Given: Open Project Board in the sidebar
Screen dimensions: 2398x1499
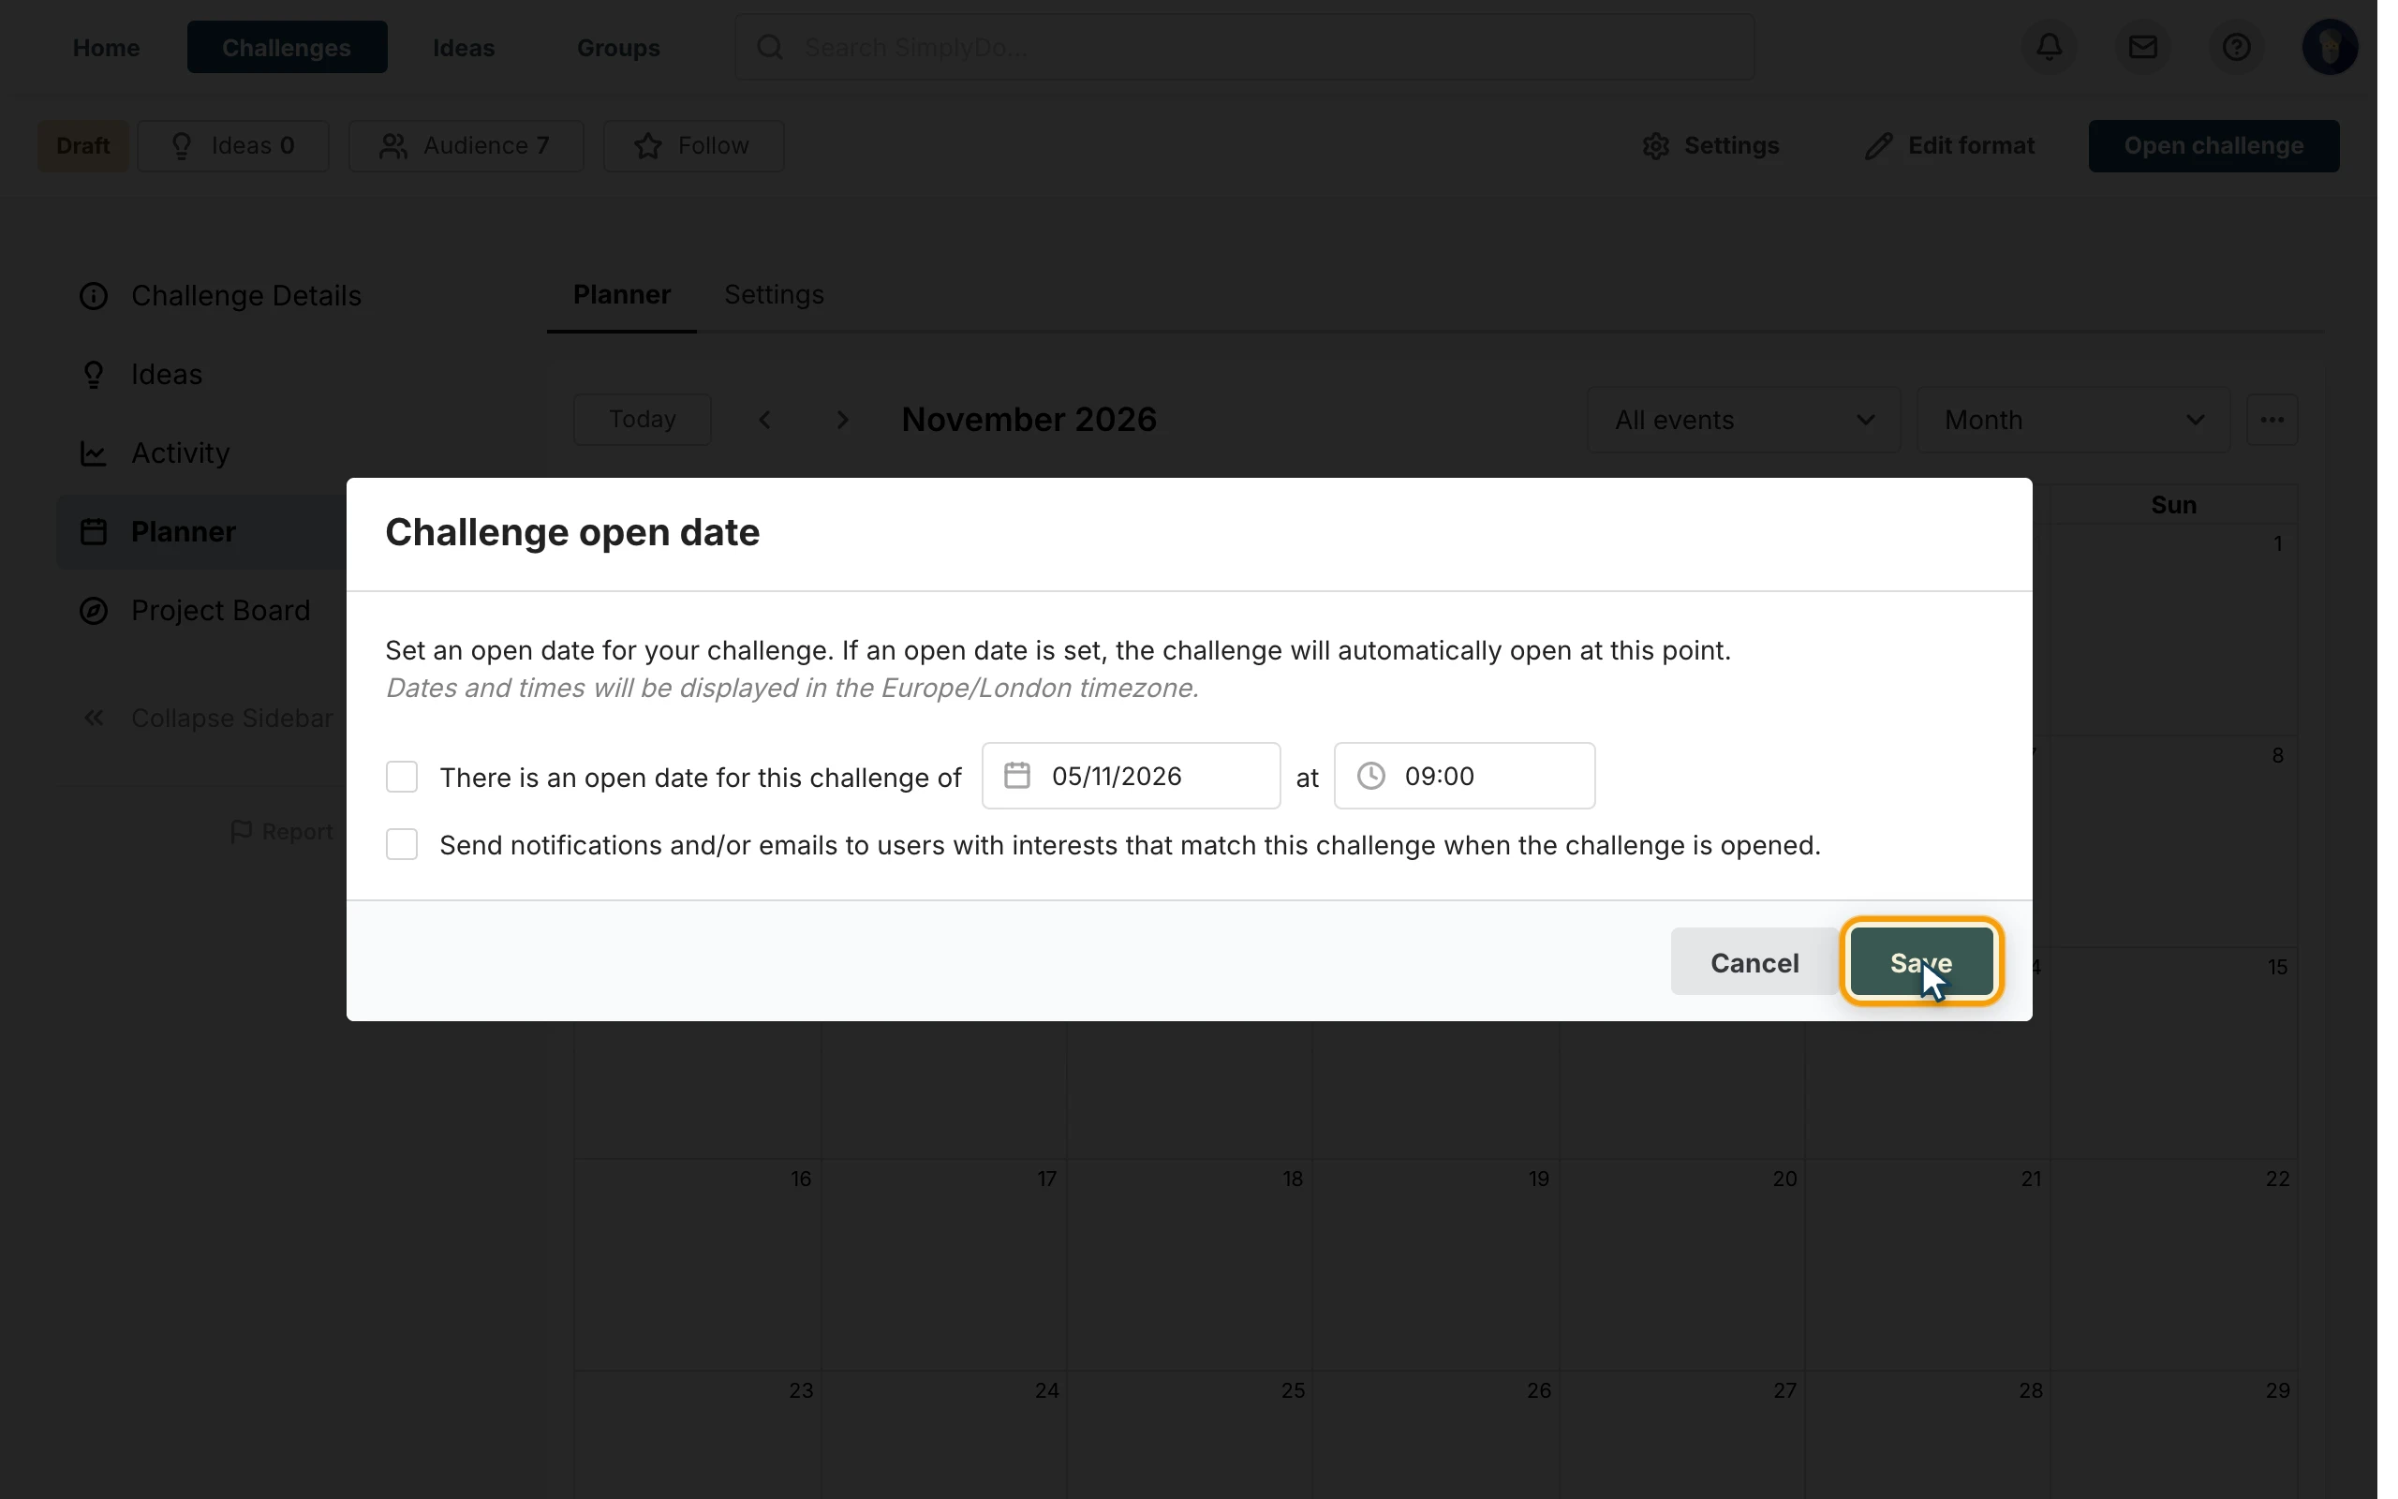Looking at the screenshot, I should (x=195, y=610).
